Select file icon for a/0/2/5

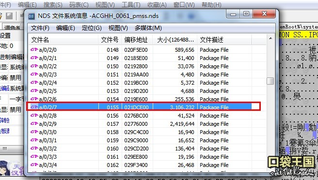pyautogui.click(x=34, y=90)
